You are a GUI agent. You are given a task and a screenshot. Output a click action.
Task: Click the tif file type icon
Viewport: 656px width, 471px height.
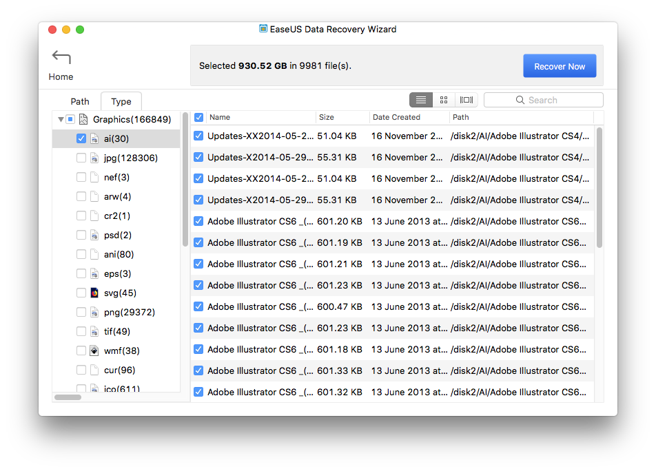94,331
